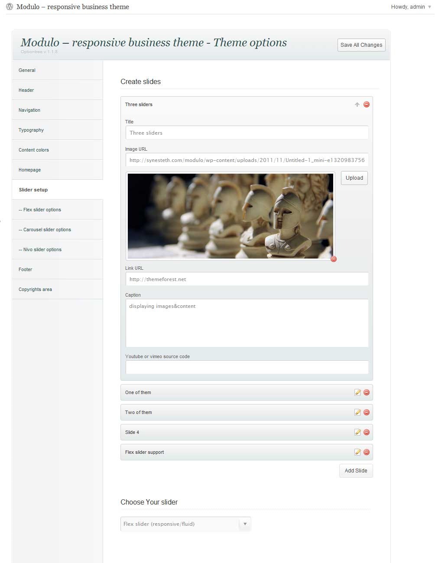
Task: Focus the Image URL input field
Action: click(247, 160)
